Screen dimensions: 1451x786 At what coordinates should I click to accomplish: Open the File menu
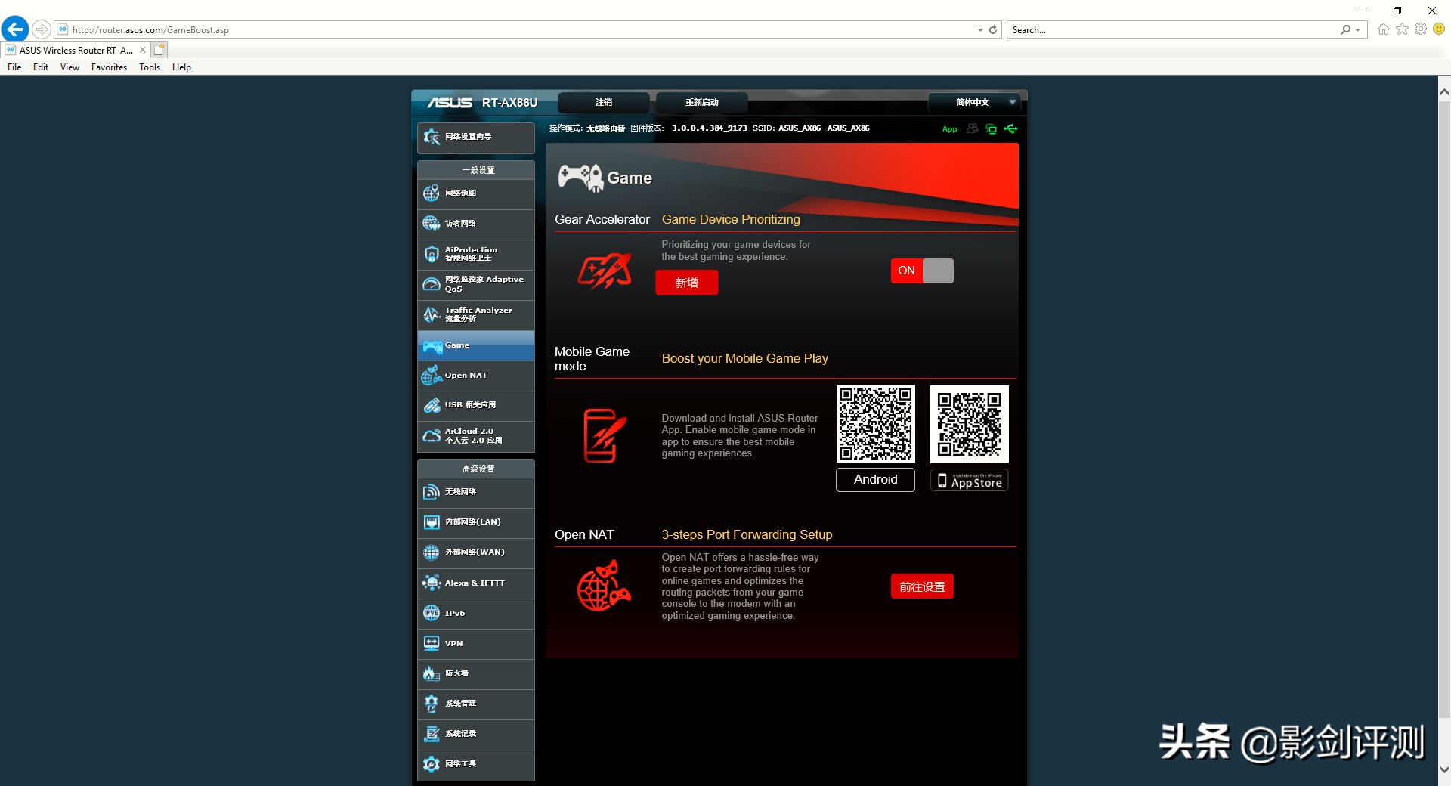pyautogui.click(x=14, y=67)
